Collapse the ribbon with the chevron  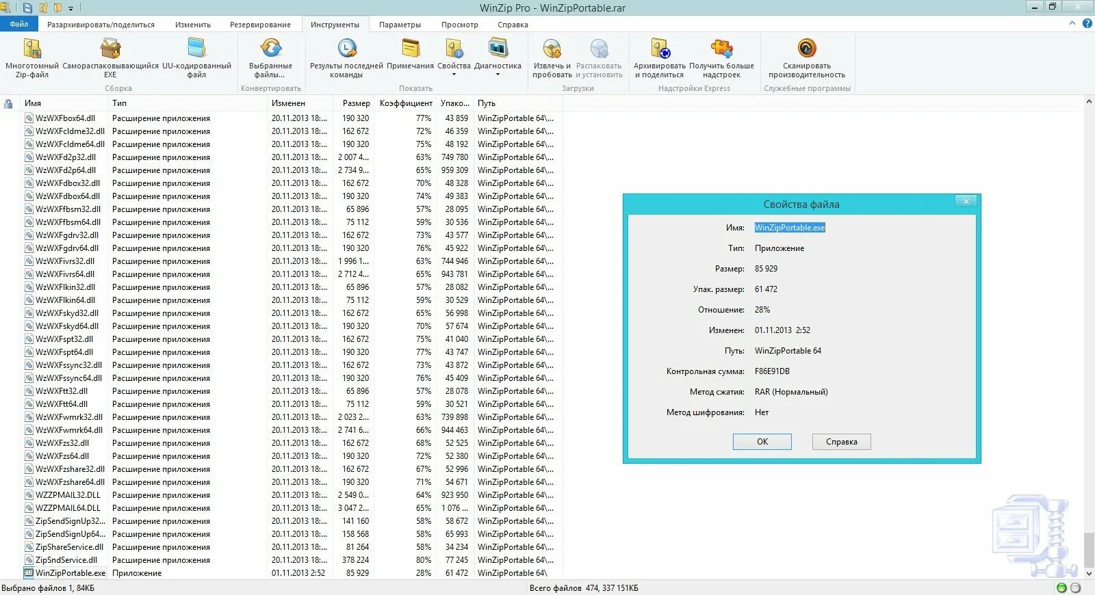click(1072, 23)
